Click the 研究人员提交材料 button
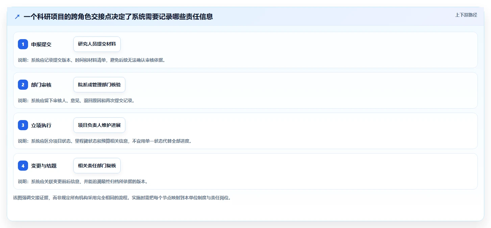Screen dimensions: 491x228 pyautogui.click(x=97, y=44)
